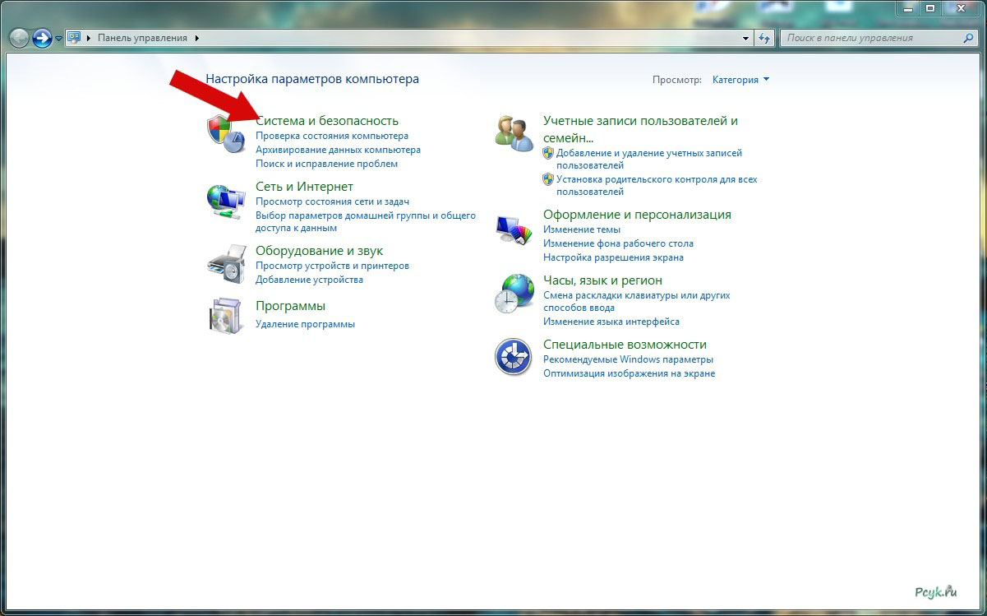
Task: Open Сеть и Интернет category
Action: click(304, 187)
